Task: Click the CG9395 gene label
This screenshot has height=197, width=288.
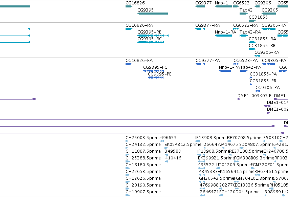Action: tap(146, 10)
